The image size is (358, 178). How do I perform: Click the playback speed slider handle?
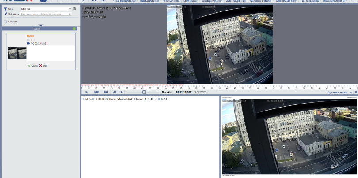tap(144, 92)
